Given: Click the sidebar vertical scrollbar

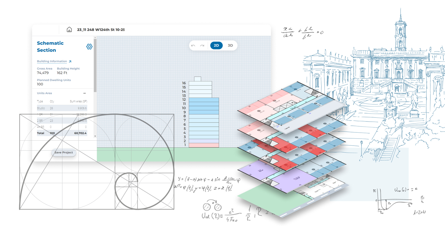Looking at the screenshot, I should [95, 65].
